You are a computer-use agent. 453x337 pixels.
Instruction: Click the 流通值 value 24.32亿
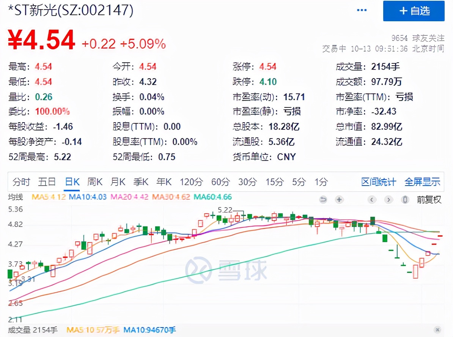pyautogui.click(x=387, y=142)
